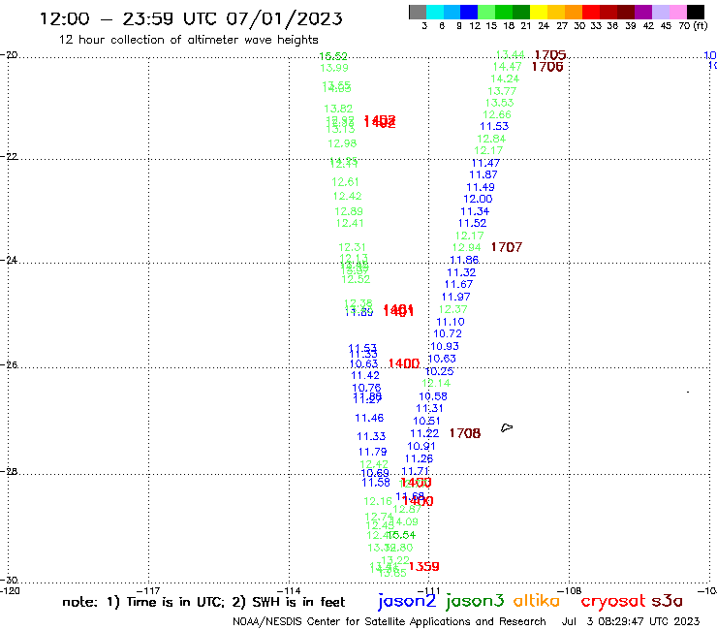Click wave height value 11.42

365,376
